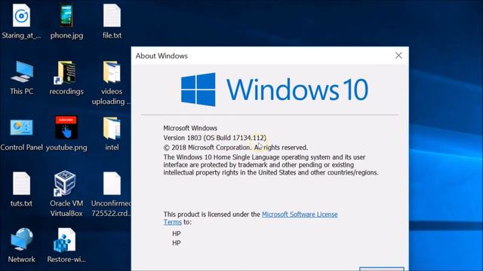Open the Control Panel desktop icon

pyautogui.click(x=21, y=127)
